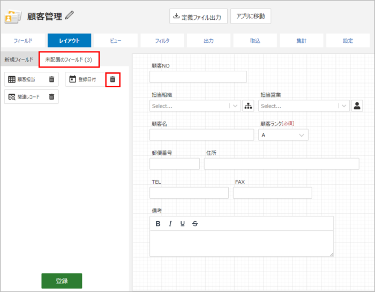Click the 備考 textarea corner grip handle
Image resolution: width=375 pixels, height=292 pixels.
[x=332, y=254]
